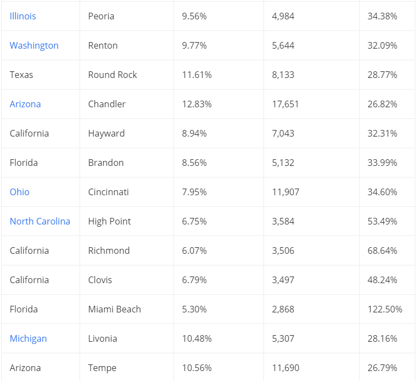
Task: Select the 12.83% value for Chandler
Action: pyautogui.click(x=196, y=104)
